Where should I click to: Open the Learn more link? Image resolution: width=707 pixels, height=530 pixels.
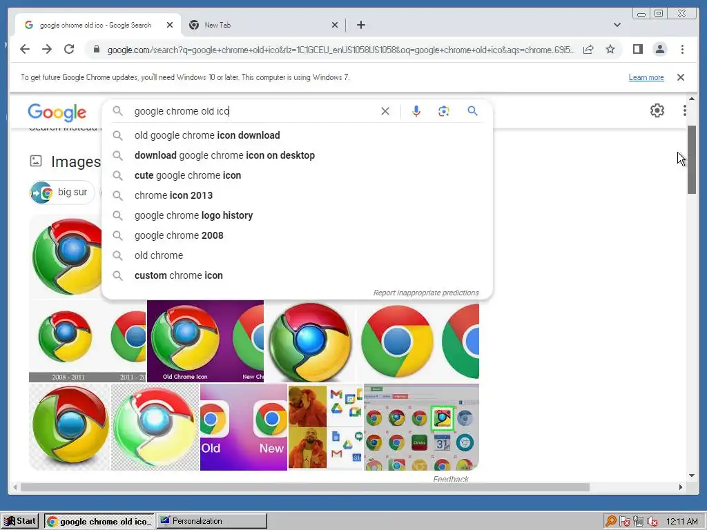(646, 77)
